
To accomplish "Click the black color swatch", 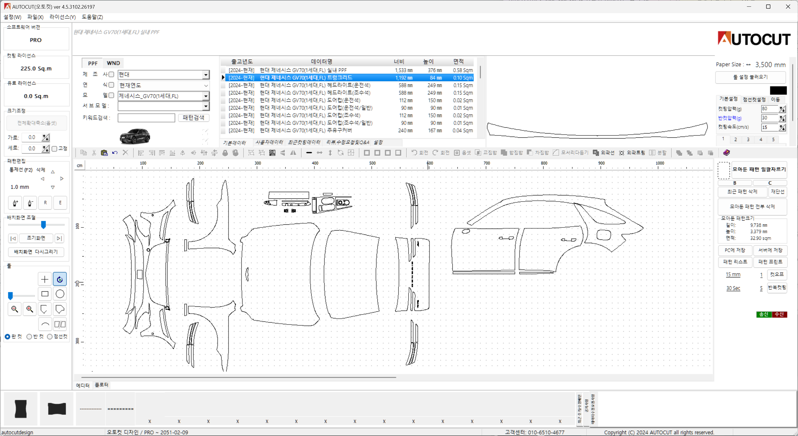I will (x=778, y=90).
